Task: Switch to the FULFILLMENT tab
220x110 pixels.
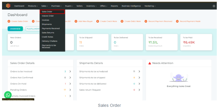Action: point(33,29)
